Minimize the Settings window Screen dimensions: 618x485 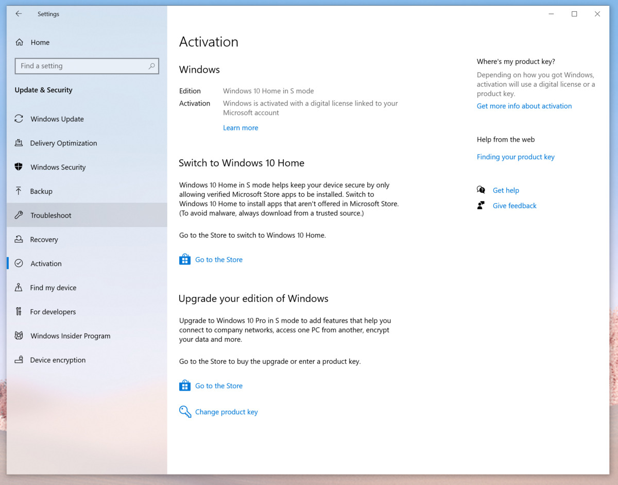click(x=552, y=14)
